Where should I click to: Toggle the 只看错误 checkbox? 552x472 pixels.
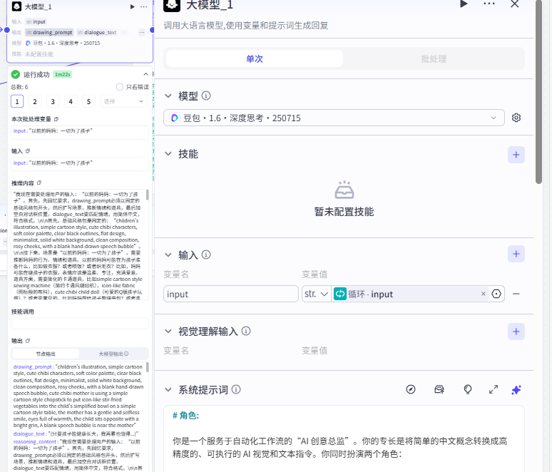point(120,87)
